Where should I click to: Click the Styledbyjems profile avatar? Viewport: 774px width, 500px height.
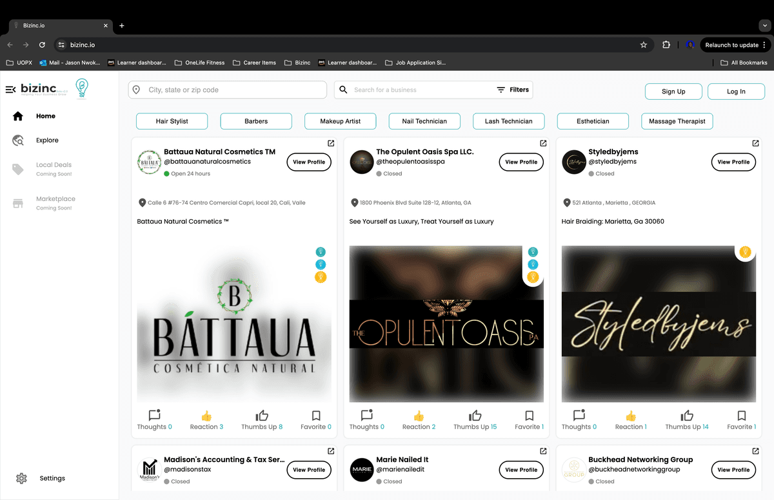coord(574,162)
